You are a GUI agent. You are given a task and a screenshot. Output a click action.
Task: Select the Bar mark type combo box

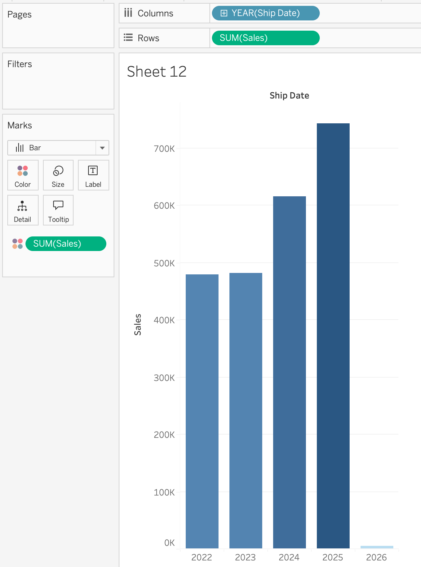(x=58, y=148)
